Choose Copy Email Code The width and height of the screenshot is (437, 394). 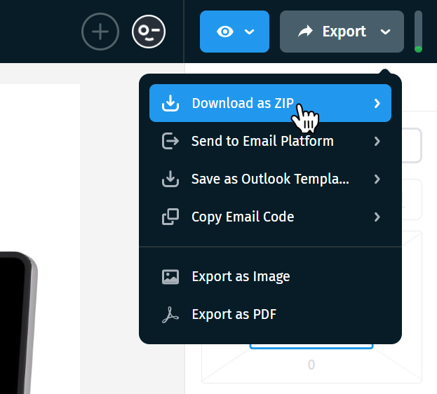coord(270,217)
